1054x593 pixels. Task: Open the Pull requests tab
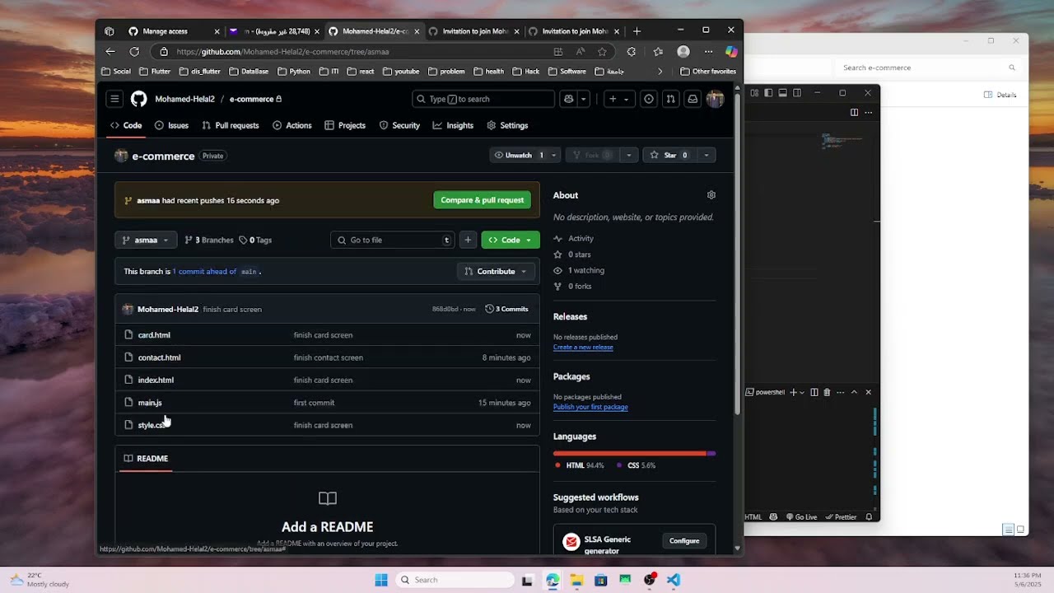[231, 125]
